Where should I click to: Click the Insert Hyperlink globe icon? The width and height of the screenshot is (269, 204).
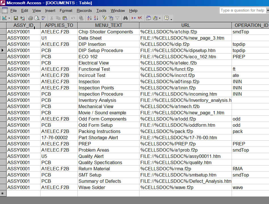(x=81, y=18)
